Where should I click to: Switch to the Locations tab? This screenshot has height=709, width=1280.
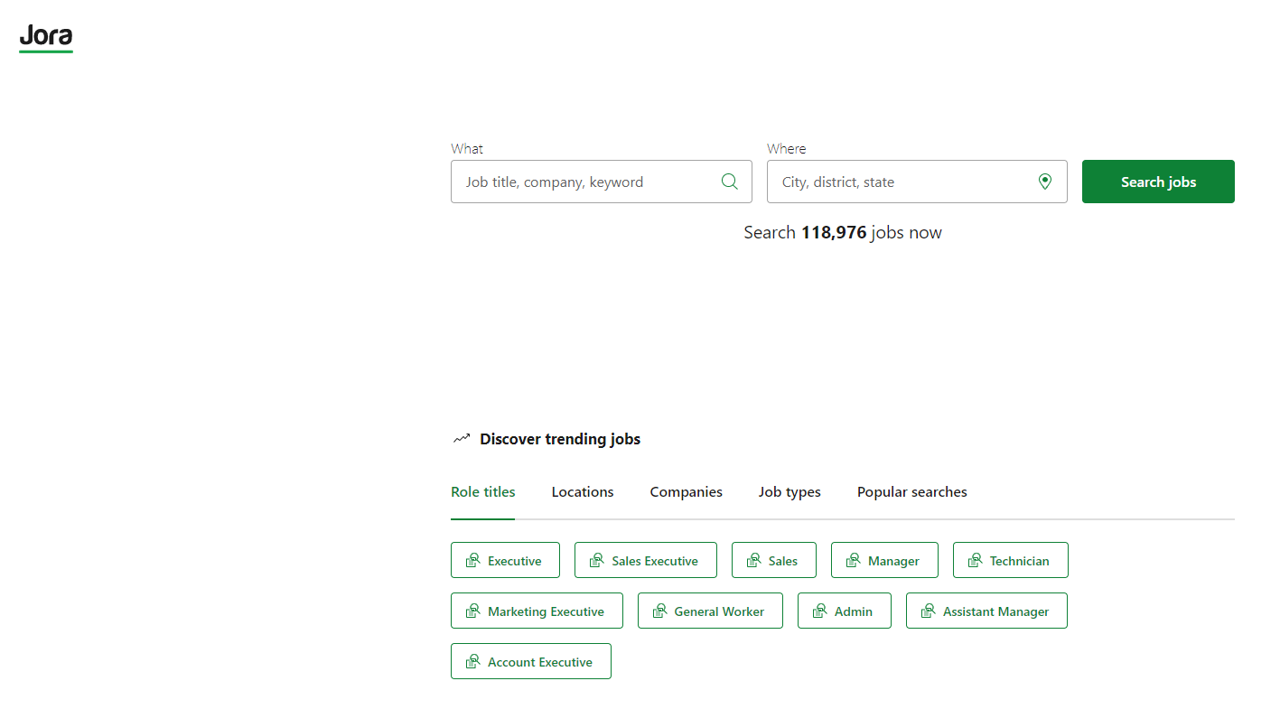click(x=583, y=492)
